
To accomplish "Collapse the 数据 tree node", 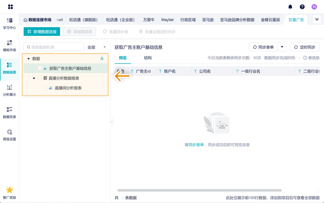I will point(28,58).
